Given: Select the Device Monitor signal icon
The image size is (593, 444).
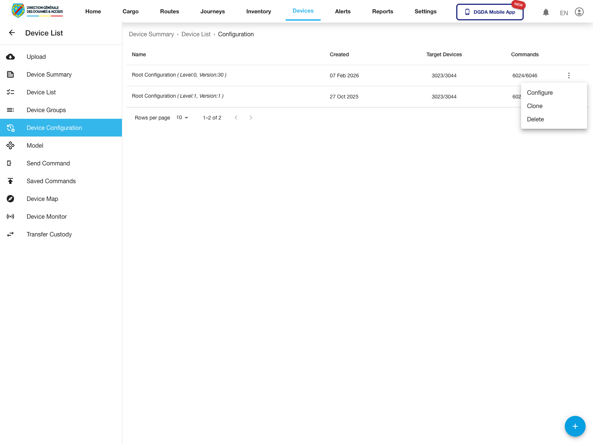Looking at the screenshot, I should pyautogui.click(x=11, y=216).
